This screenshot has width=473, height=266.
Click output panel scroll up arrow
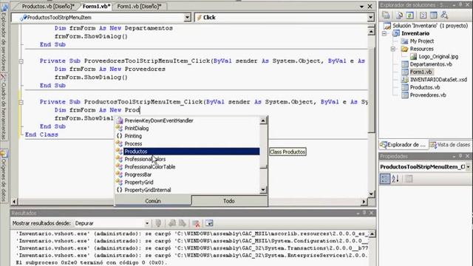tap(372, 234)
